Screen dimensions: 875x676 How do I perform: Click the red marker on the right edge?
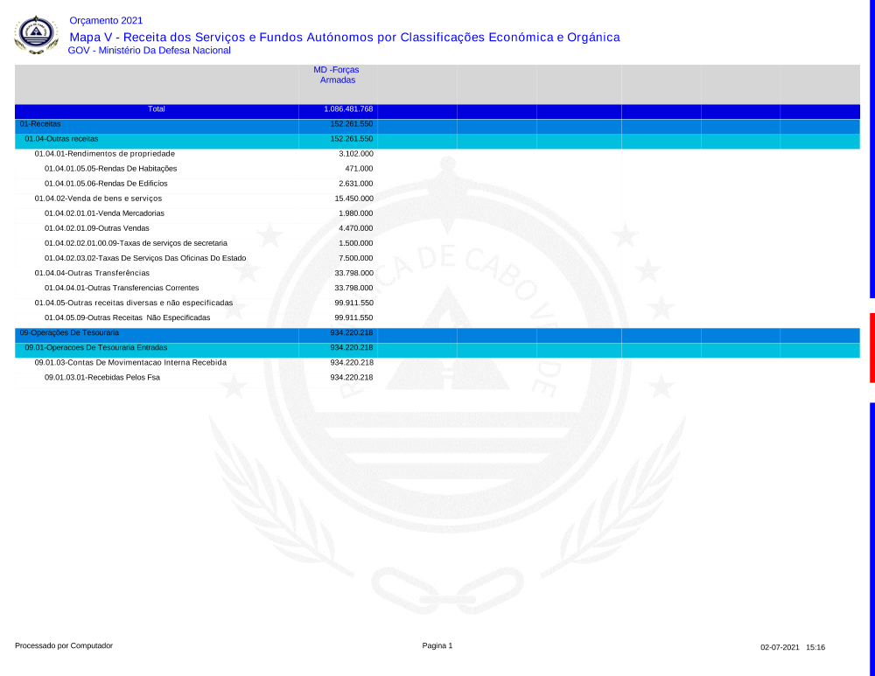click(871, 347)
